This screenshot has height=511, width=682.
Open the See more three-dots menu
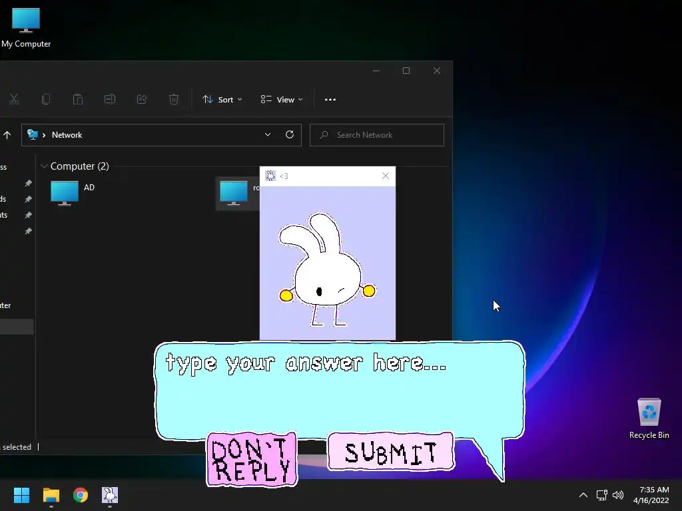330,100
